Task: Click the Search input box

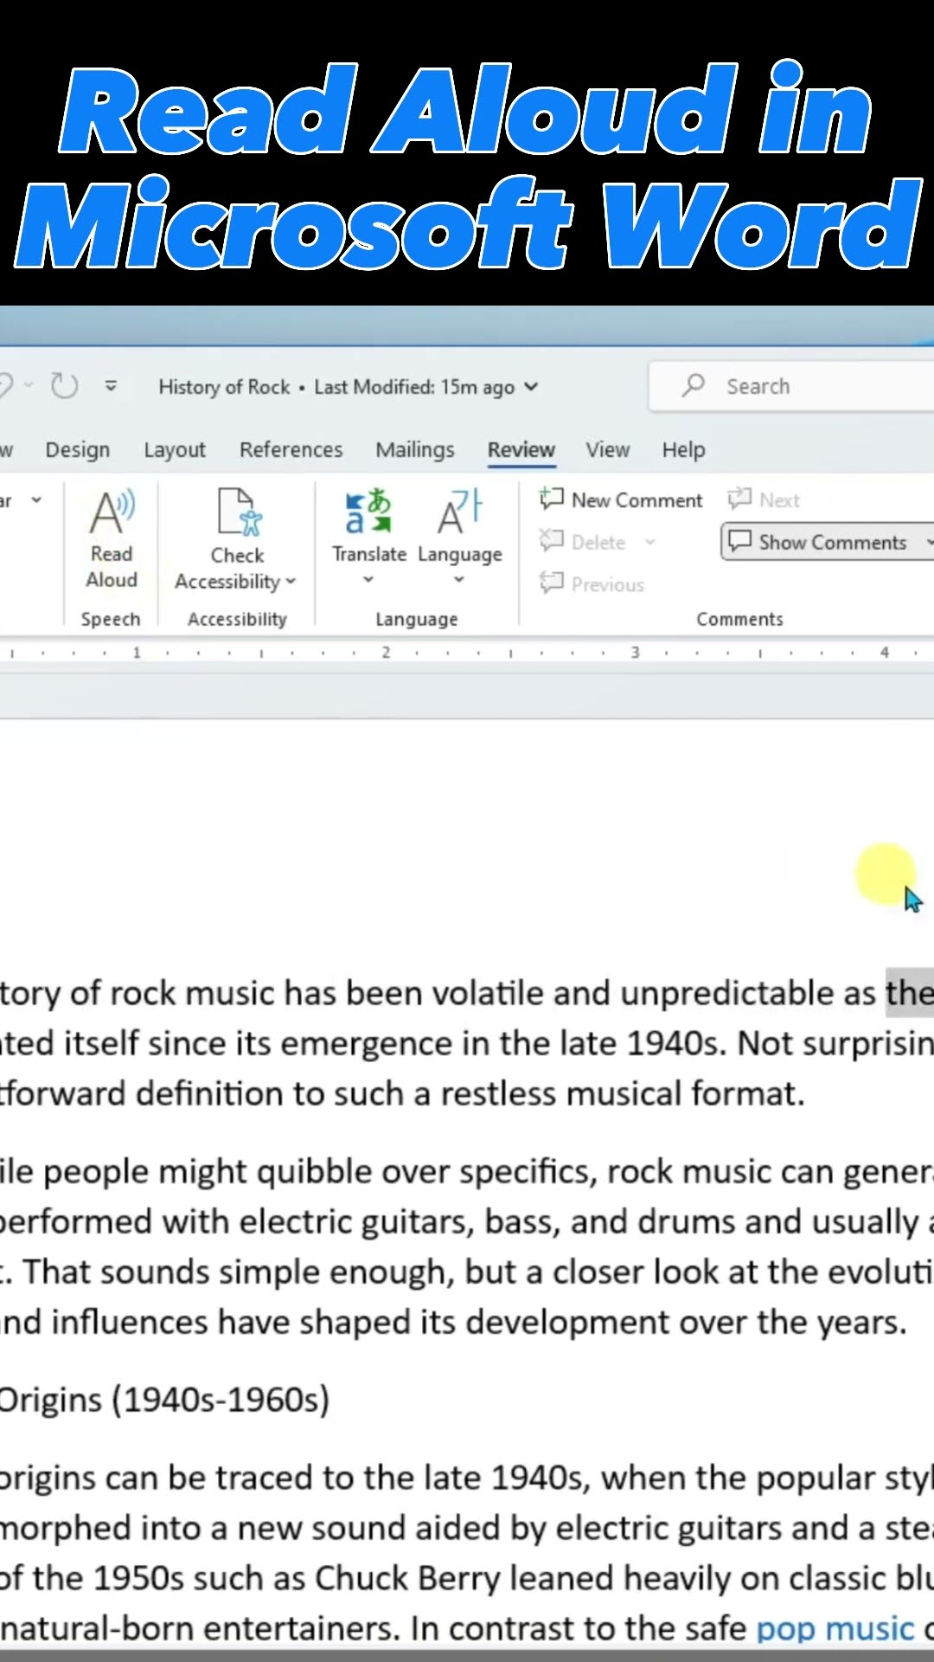Action: coord(791,386)
